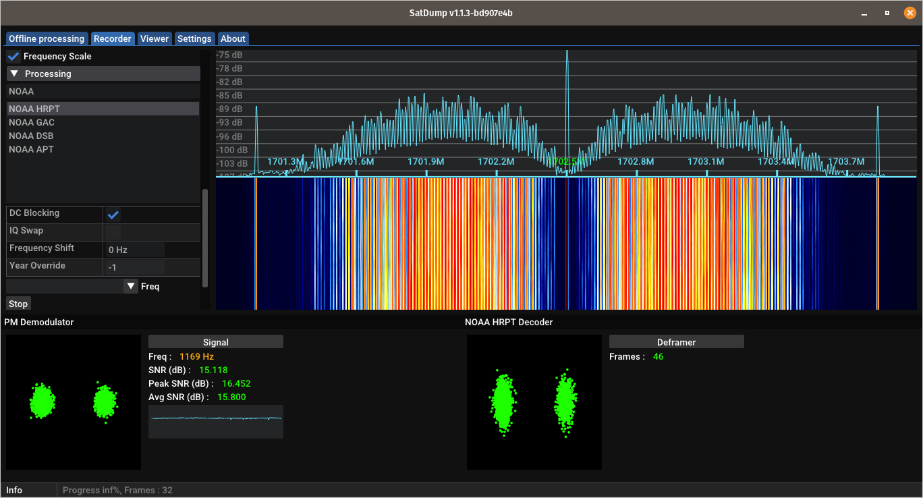Click the NOAA HRPT Decoder constellation plot
923x498 pixels.
tap(534, 402)
